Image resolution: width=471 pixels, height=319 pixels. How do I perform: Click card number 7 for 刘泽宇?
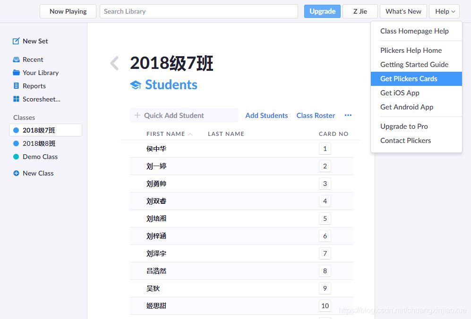click(325, 253)
